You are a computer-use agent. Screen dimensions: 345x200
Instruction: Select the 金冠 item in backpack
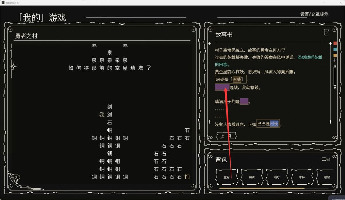tap(227, 177)
